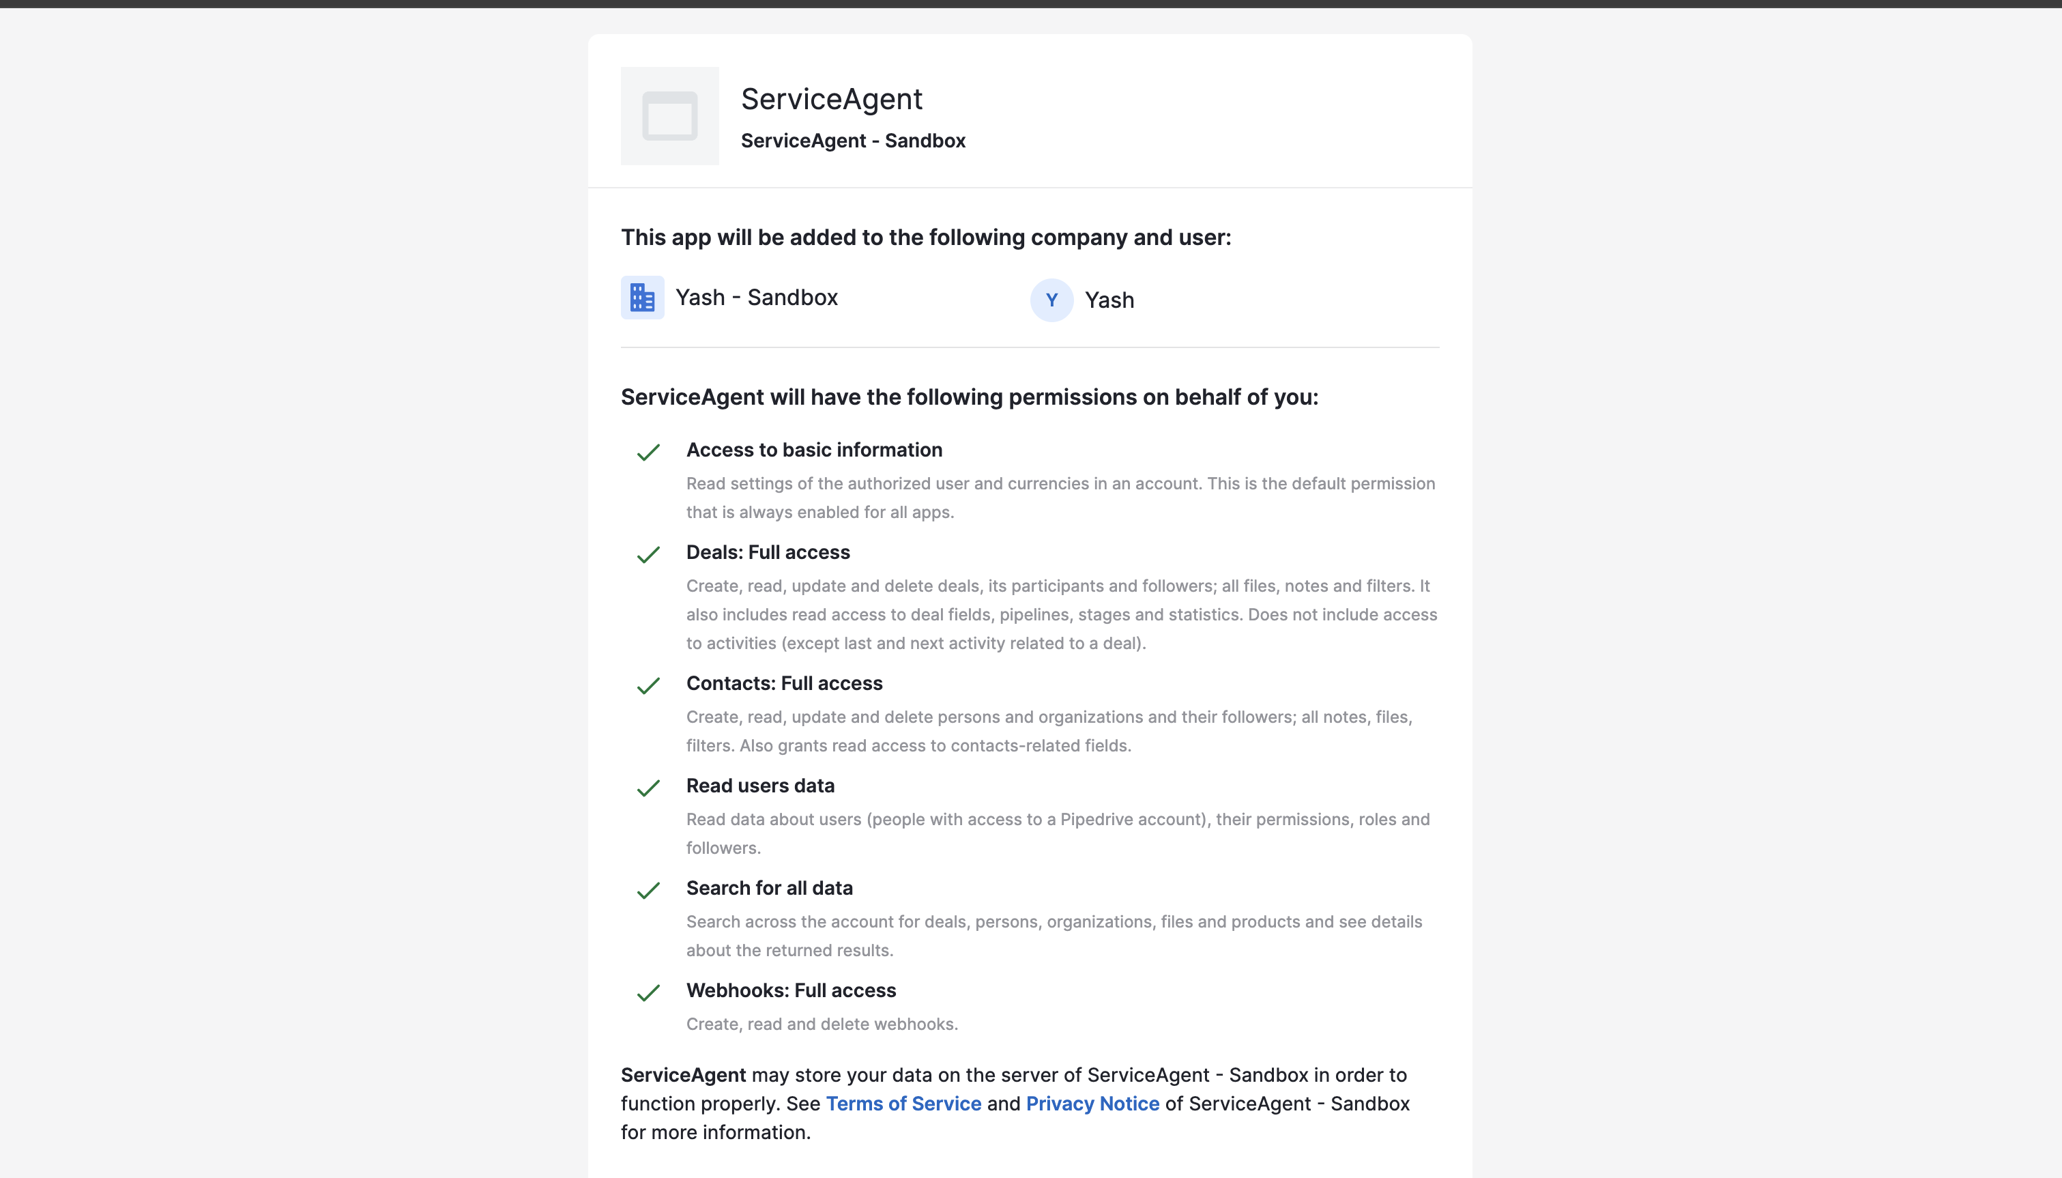Click checkmark beside Access to basic information
Viewport: 2062px width, 1178px height.
coord(648,452)
